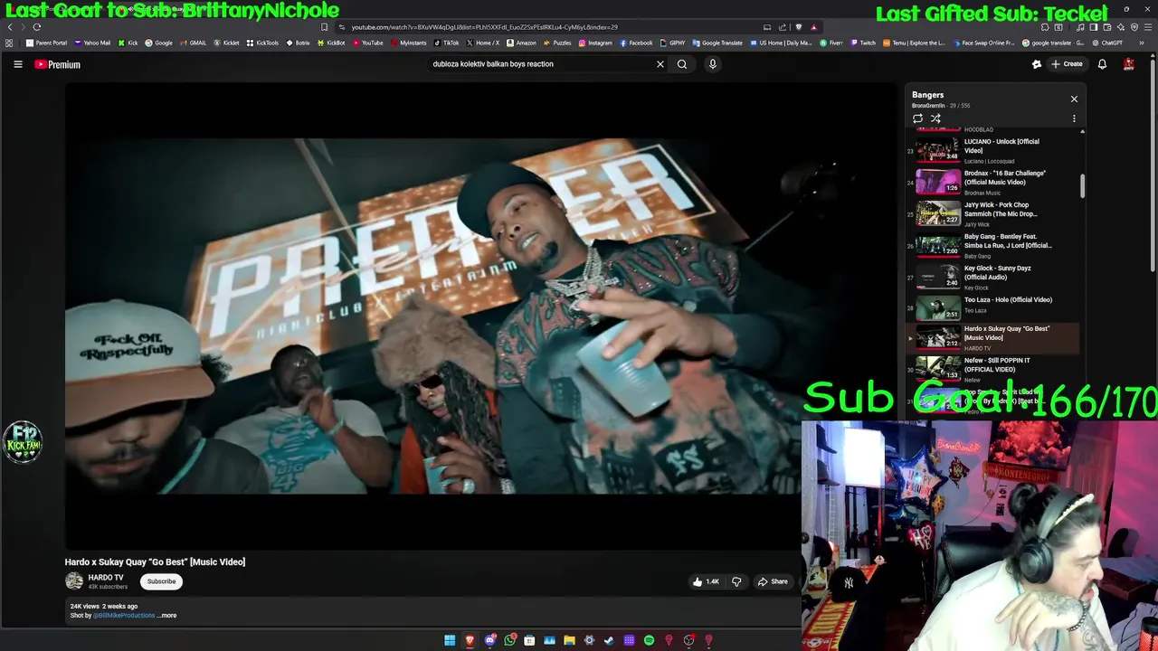Open the Twitch bookmark
The height and width of the screenshot is (651, 1158).
pos(863,42)
